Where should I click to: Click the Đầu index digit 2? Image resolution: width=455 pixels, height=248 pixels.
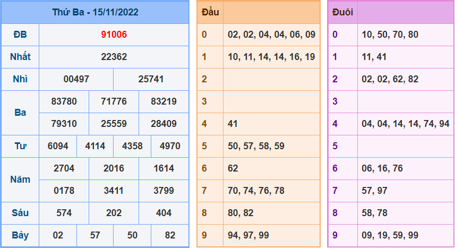(204, 79)
